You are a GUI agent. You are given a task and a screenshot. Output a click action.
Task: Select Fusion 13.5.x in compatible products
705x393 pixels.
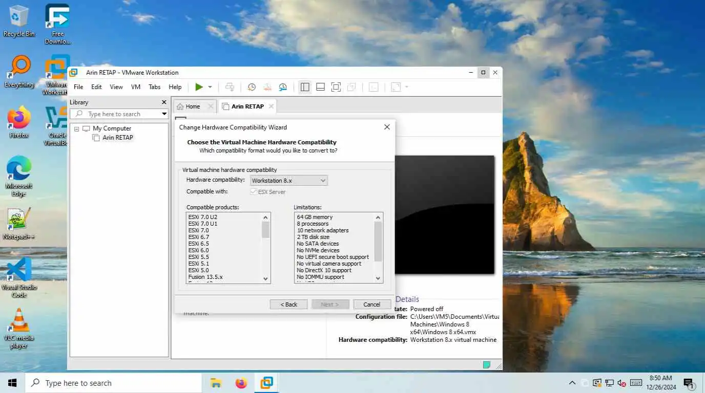[x=205, y=277]
